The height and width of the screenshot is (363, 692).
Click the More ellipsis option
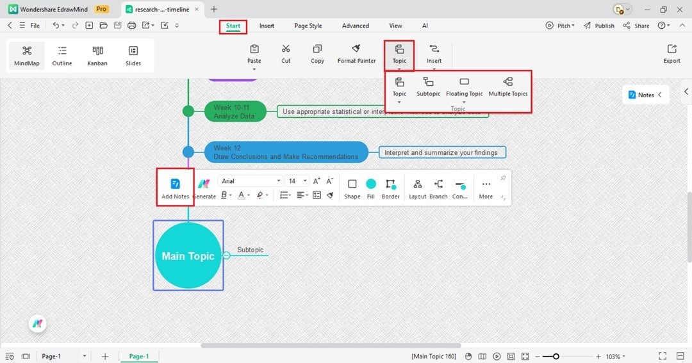[486, 189]
